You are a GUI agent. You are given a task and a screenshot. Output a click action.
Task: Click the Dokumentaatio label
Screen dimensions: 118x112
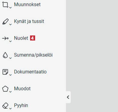[30, 72]
